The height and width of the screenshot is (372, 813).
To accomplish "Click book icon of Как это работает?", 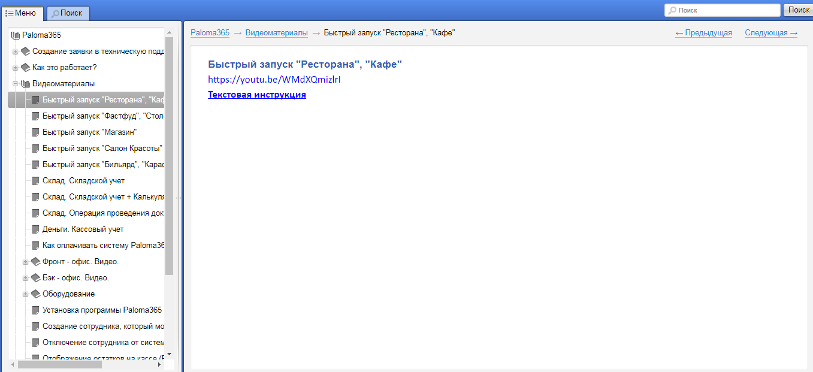I will 25,68.
